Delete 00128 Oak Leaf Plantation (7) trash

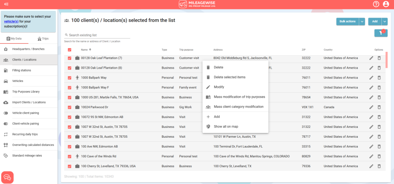click(x=379, y=58)
